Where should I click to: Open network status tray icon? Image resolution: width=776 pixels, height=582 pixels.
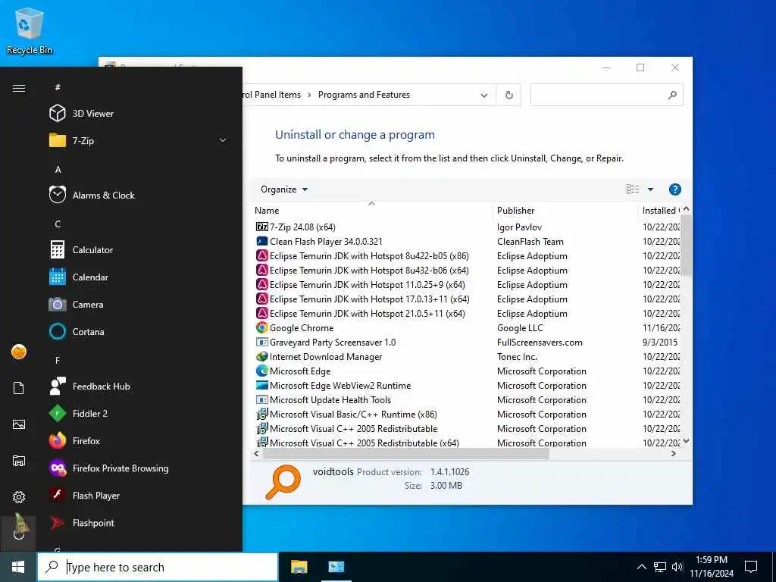(x=660, y=567)
